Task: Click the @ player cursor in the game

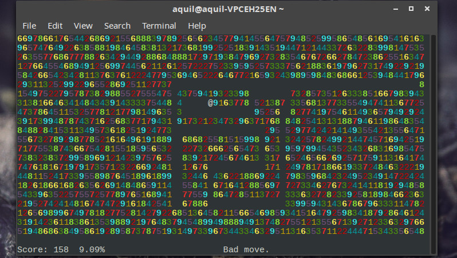Action: [x=211, y=102]
